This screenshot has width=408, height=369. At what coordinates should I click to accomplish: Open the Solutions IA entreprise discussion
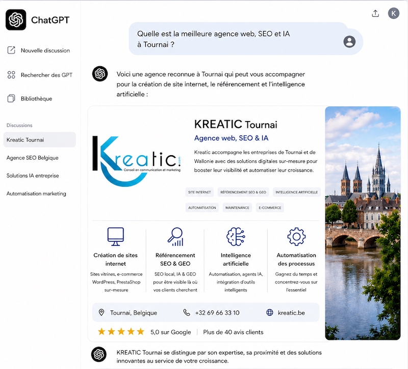(33, 176)
